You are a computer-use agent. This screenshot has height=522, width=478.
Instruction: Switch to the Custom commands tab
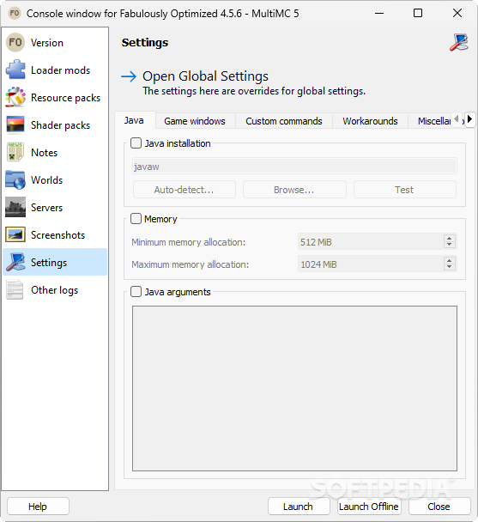pyautogui.click(x=284, y=121)
